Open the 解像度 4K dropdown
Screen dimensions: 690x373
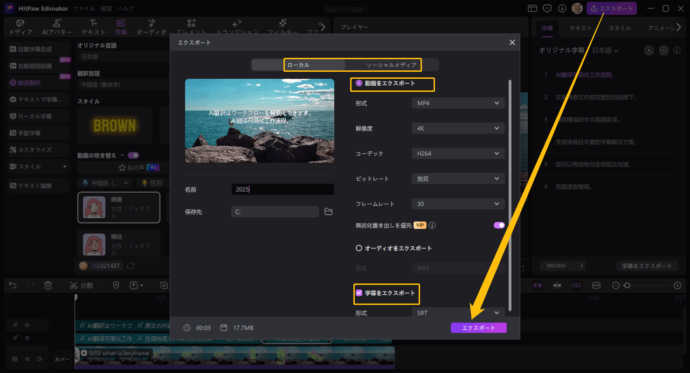point(457,128)
